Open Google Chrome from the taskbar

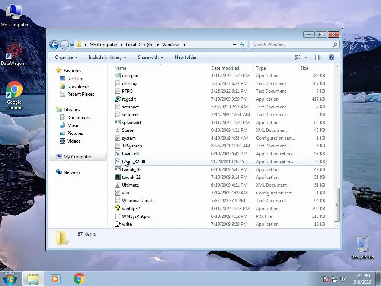79,279
